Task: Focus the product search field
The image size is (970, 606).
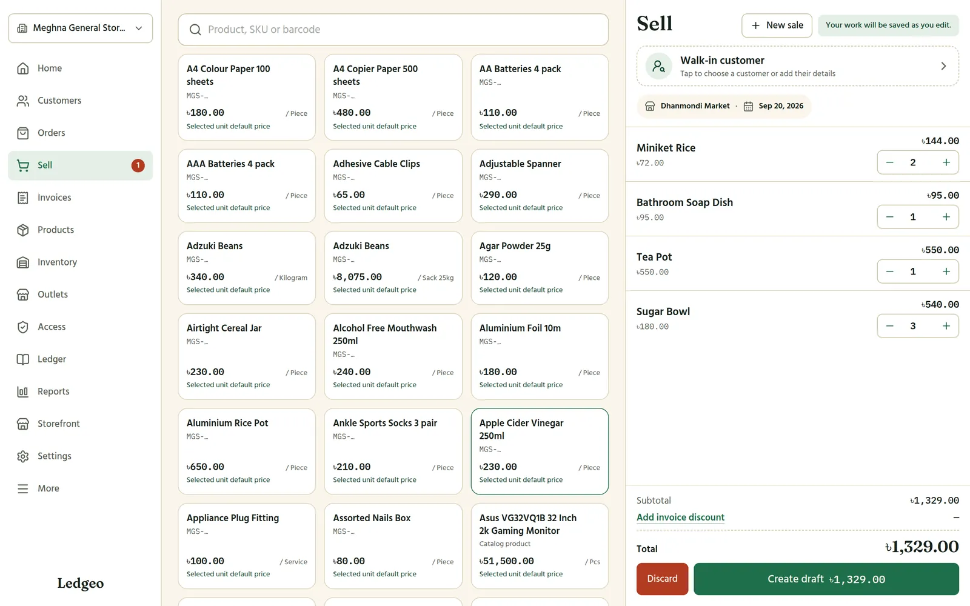Action: pos(393,30)
